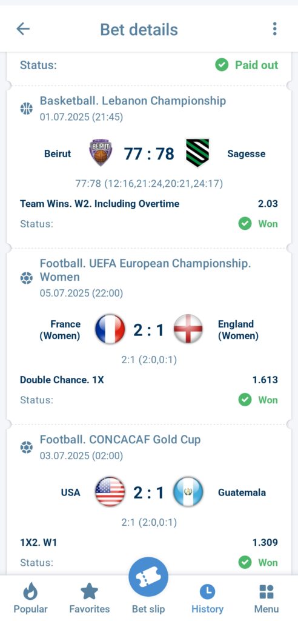Tap the green Paid out checkmark

coord(222,65)
